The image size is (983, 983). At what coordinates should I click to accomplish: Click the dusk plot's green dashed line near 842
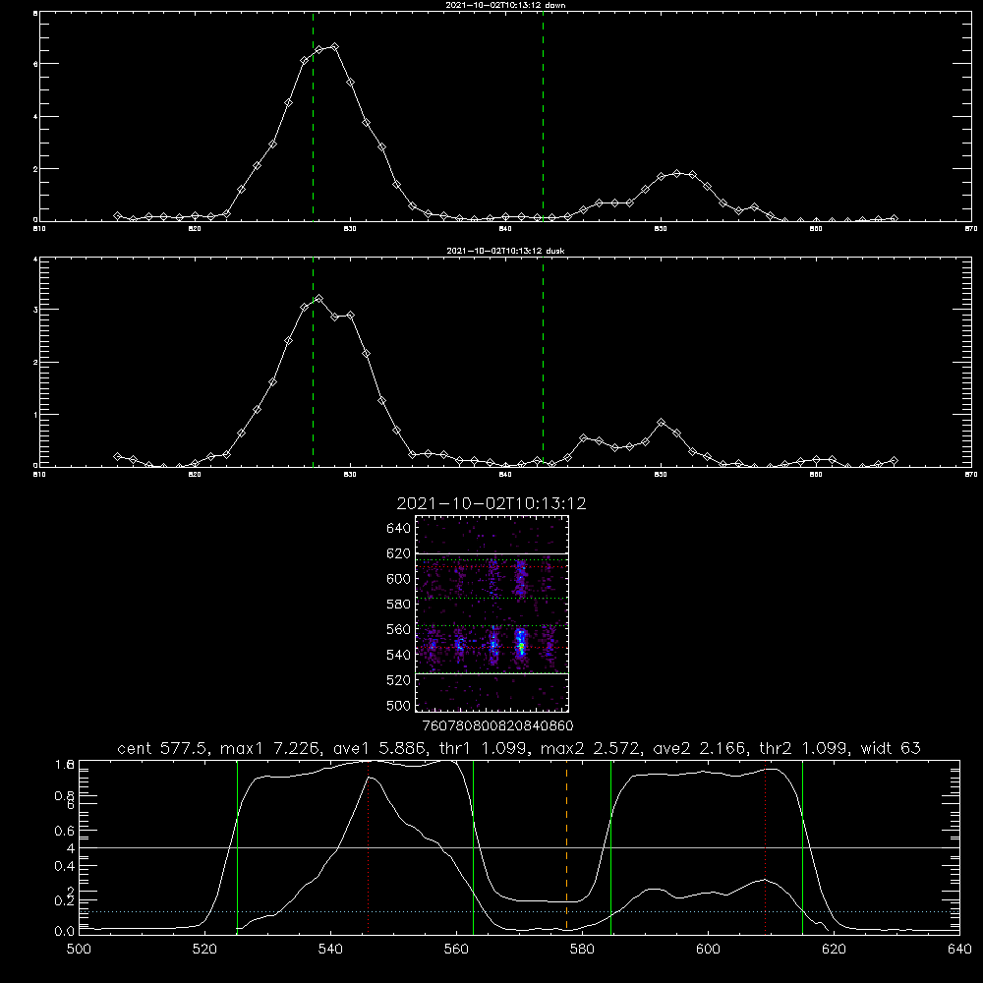[x=543, y=363]
